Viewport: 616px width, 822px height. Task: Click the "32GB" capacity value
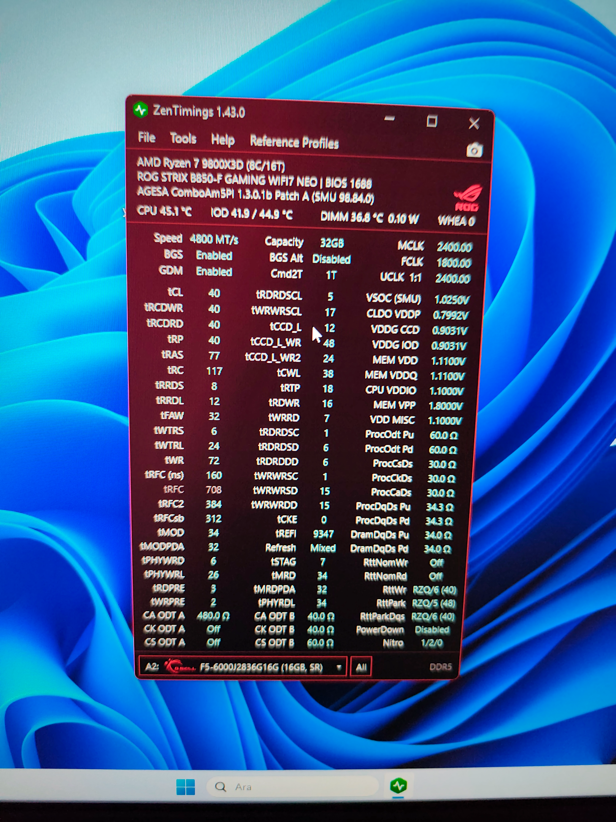pyautogui.click(x=332, y=243)
